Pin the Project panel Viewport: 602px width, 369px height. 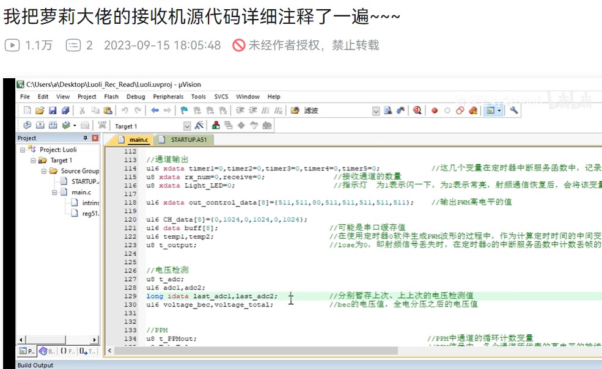86,139
